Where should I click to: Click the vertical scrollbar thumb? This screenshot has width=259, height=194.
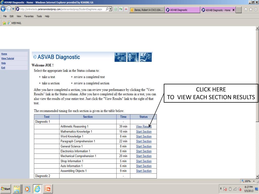(x=257, y=76)
